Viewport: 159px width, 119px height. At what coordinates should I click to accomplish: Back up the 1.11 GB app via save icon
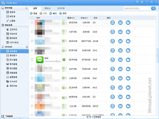coord(120,106)
